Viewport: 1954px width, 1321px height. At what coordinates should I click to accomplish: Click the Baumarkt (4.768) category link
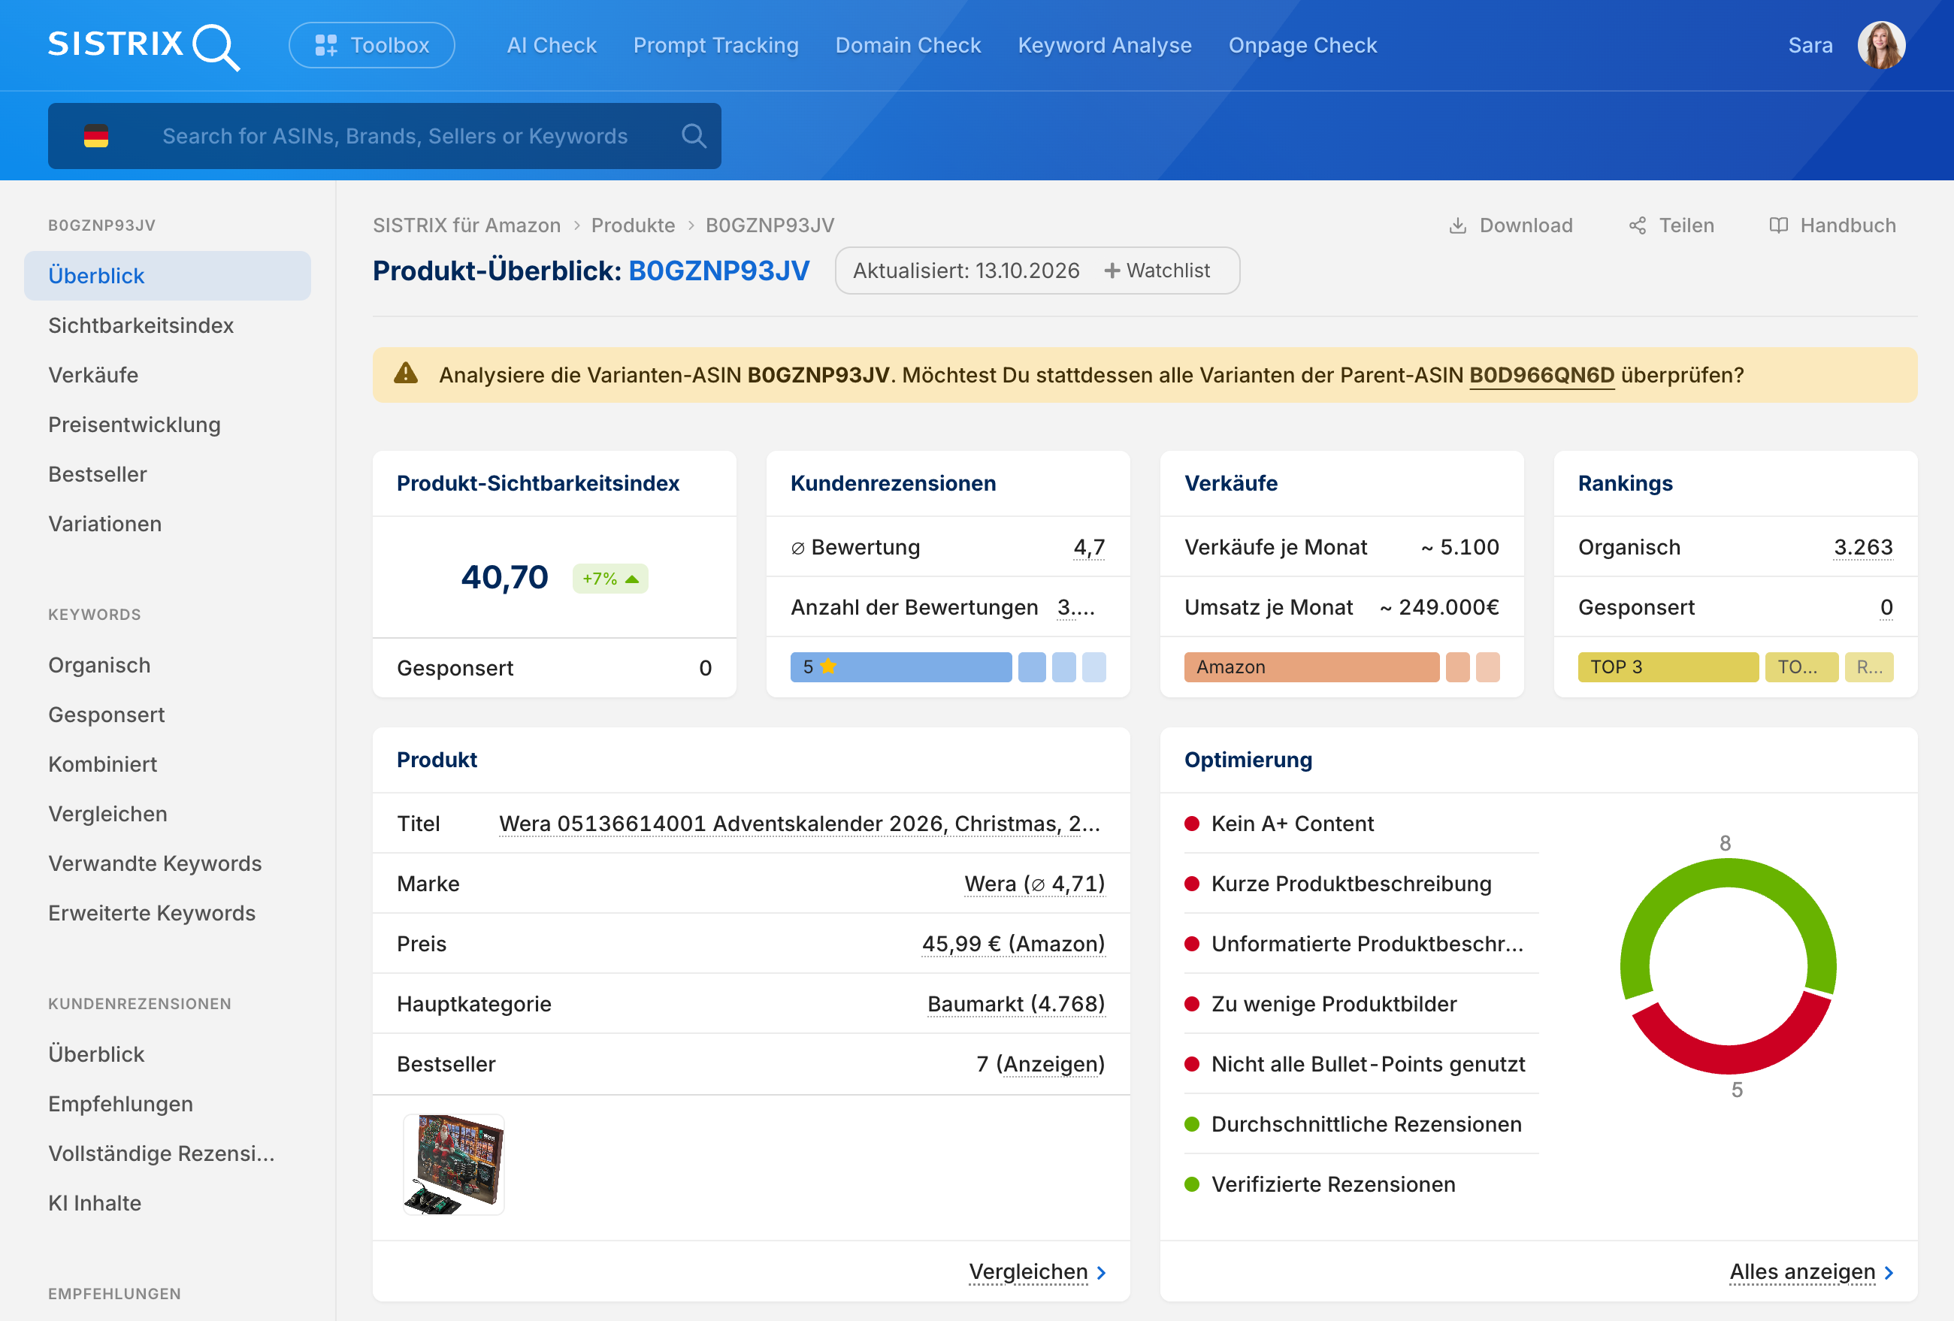coord(1015,1004)
